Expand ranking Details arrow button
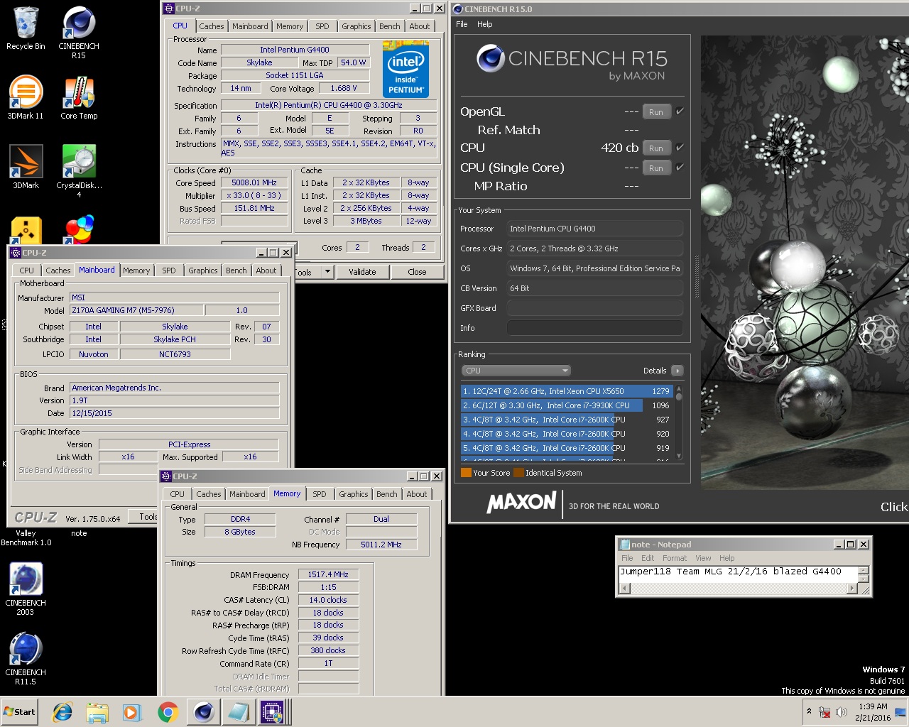This screenshot has height=727, width=909. click(x=677, y=371)
